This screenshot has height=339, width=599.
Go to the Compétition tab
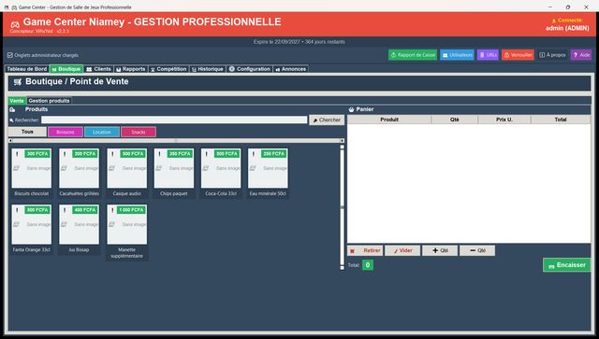tap(168, 69)
